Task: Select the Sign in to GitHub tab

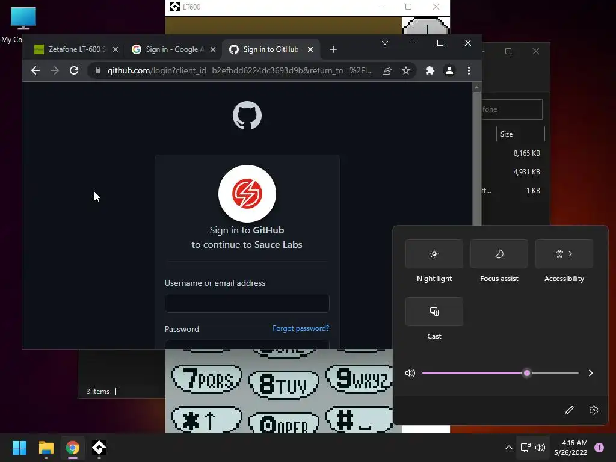Action: [x=270, y=49]
